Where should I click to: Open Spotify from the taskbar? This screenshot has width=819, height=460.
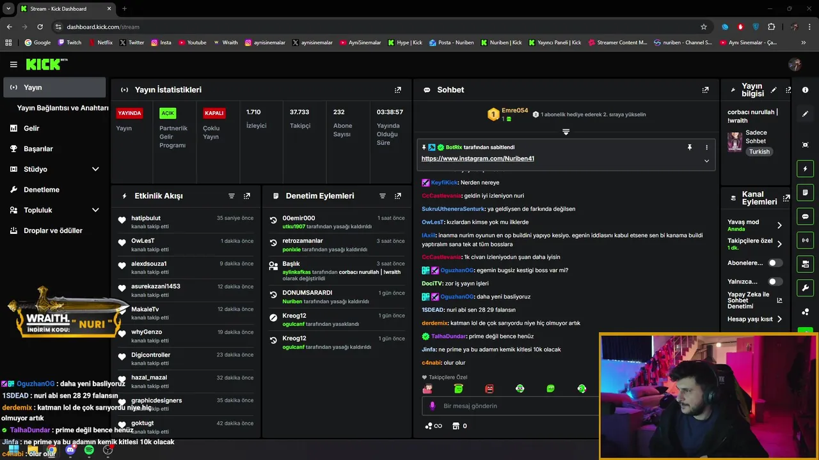pyautogui.click(x=89, y=450)
